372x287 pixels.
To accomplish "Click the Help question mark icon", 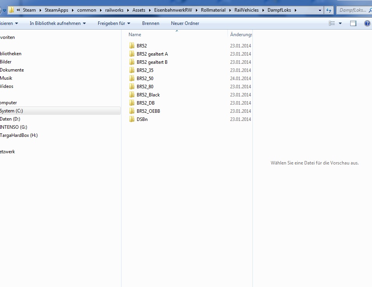I will coord(367,23).
